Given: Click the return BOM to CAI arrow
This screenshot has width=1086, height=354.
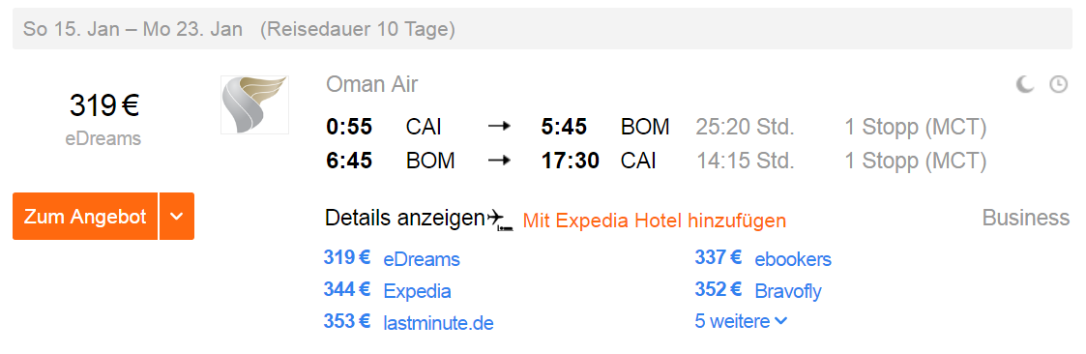Looking at the screenshot, I should 499,160.
